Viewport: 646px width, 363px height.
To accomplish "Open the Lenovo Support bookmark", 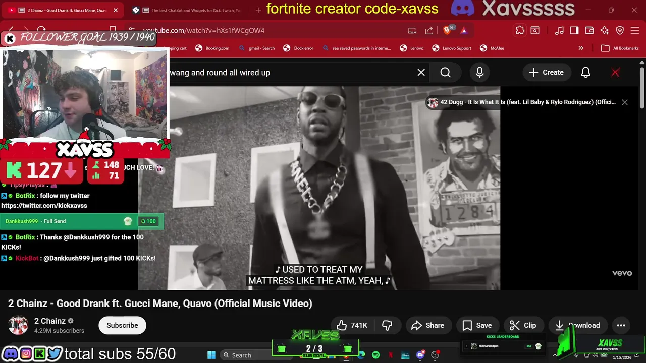I will 452,48.
